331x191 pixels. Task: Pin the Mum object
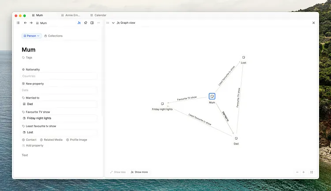pyautogui.click(x=86, y=23)
